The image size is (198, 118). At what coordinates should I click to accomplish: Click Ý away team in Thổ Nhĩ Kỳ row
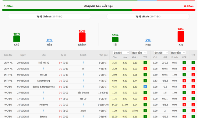pos(83,63)
